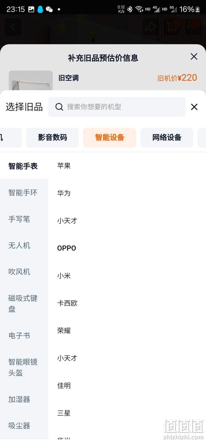Select the 智能设备 category tab
206x442 pixels.
point(110,138)
